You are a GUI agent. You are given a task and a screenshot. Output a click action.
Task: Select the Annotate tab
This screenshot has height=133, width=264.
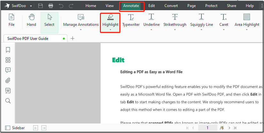click(x=131, y=6)
